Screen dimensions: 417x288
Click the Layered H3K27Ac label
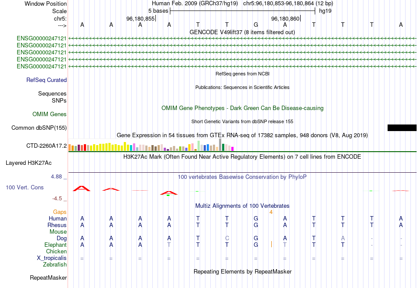coord(29,163)
